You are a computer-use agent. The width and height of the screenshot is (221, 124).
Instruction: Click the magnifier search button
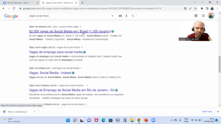133,16
